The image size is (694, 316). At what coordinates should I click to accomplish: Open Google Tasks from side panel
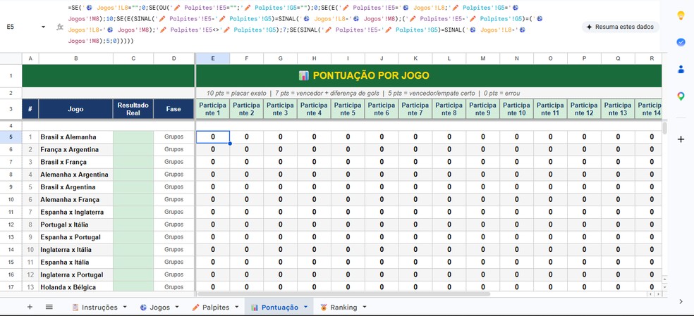[681, 42]
